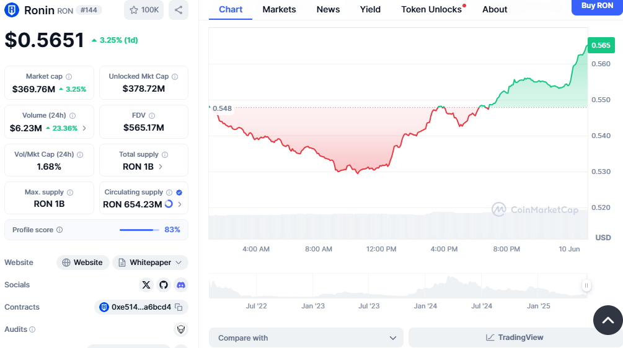The image size is (623, 348).
Task: Expand the Circulating supply details chevron
Action: coord(180,204)
